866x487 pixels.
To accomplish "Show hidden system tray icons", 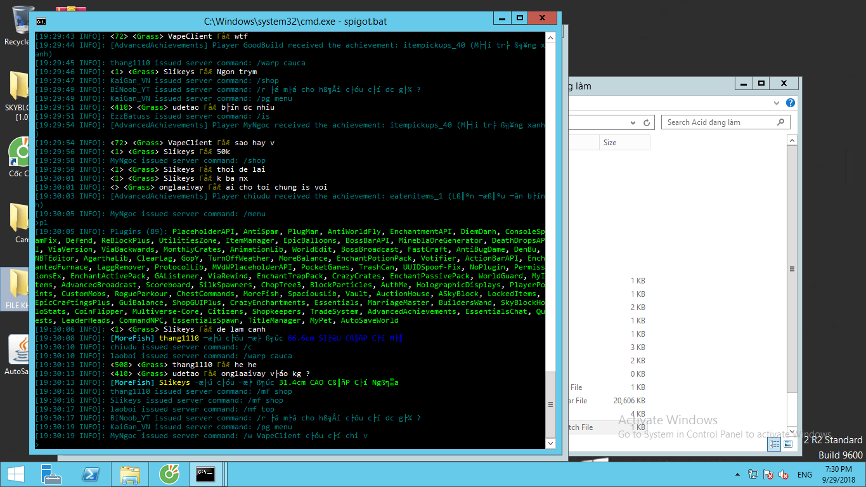I will tap(737, 474).
